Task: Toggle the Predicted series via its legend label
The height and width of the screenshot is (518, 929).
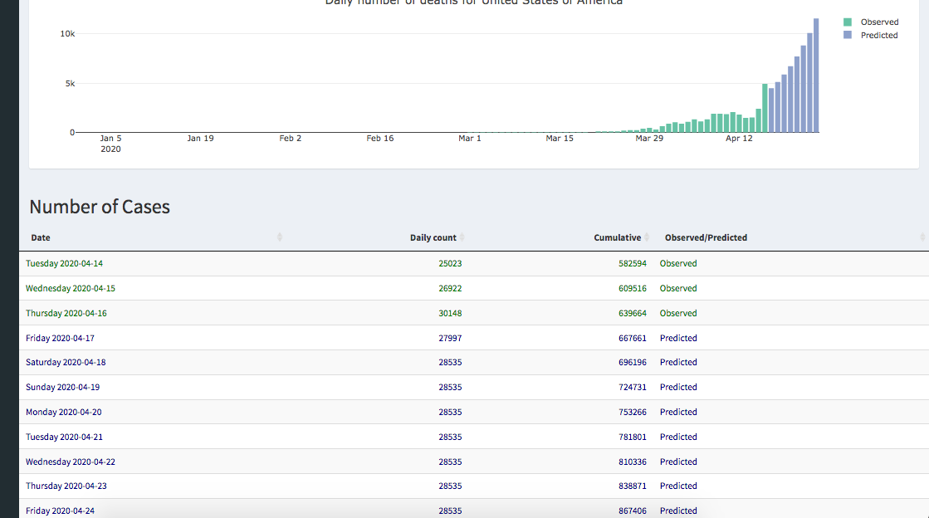Action: [879, 36]
